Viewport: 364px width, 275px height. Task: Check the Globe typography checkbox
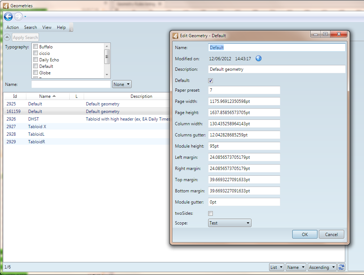pyautogui.click(x=35, y=73)
